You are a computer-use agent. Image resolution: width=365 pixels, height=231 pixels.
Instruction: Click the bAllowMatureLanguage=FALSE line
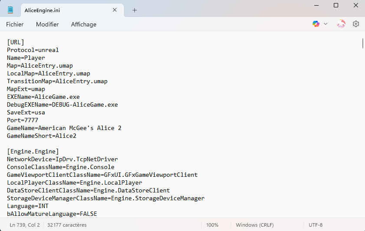coord(52,214)
